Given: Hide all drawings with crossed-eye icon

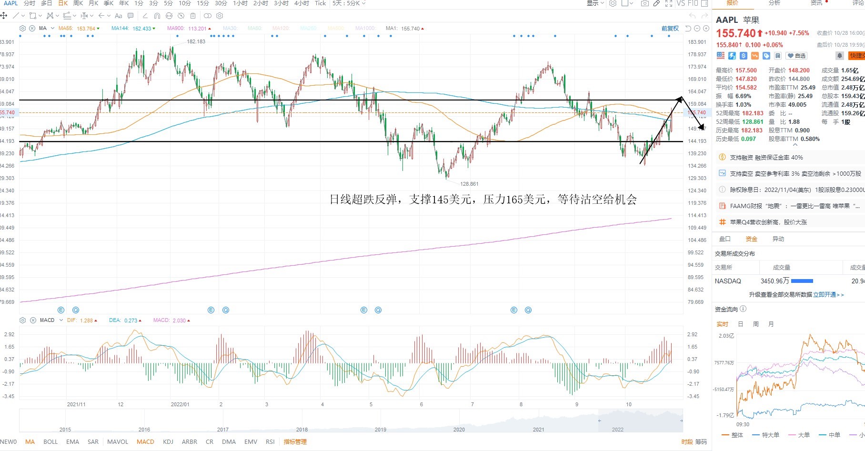Looking at the screenshot, I should click(181, 16).
